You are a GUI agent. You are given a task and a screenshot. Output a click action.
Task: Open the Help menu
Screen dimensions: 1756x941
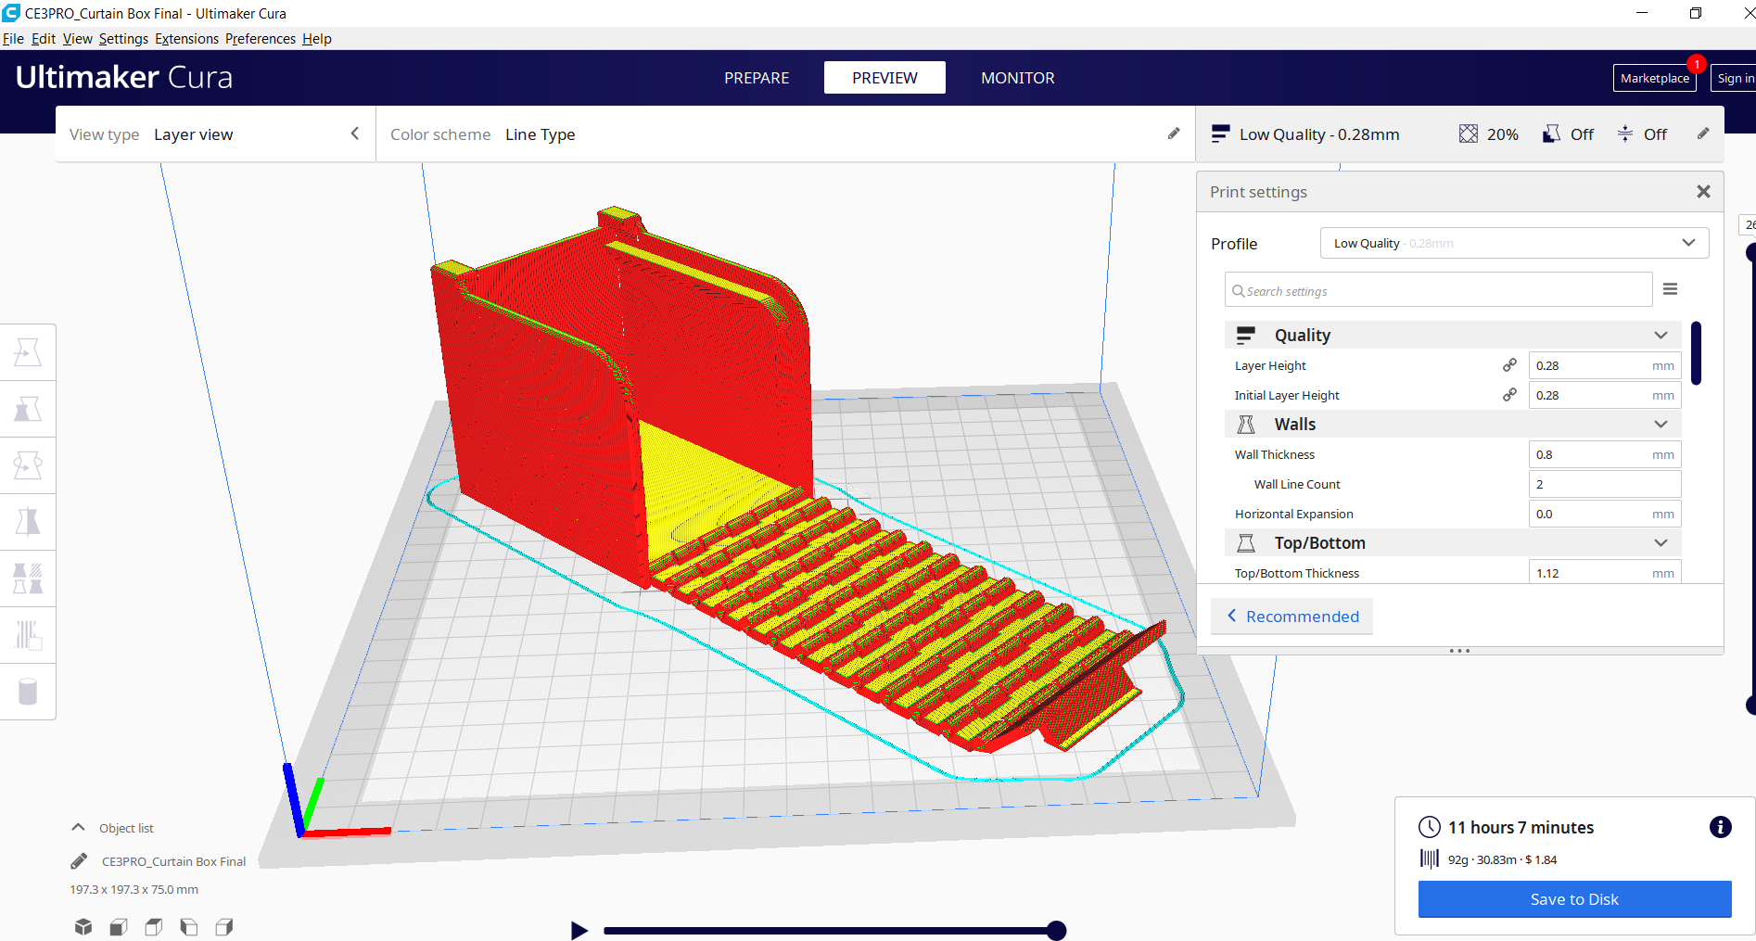(x=317, y=39)
